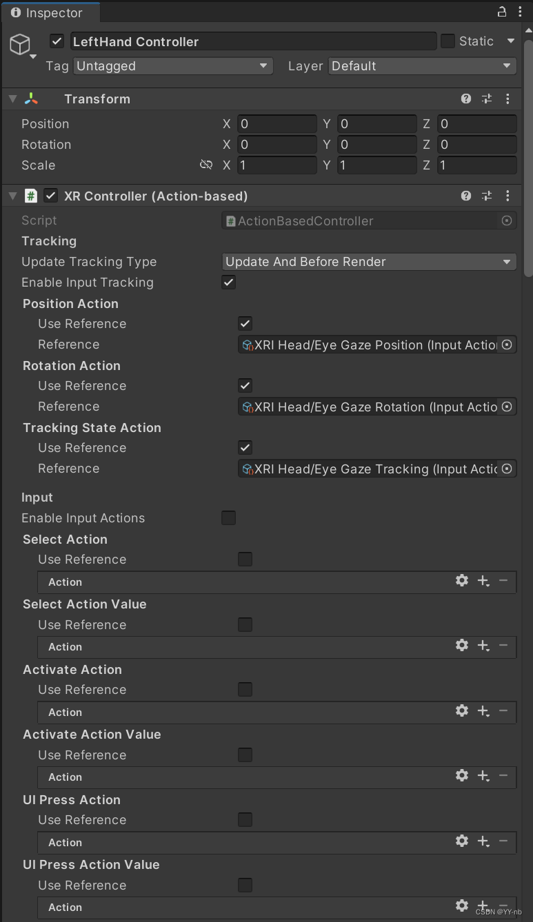Click the Position X input field
This screenshot has width=533, height=922.
point(276,124)
